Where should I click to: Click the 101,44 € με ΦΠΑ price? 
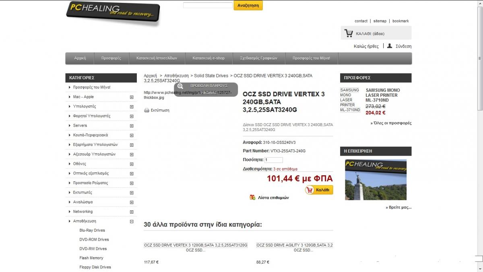tap(300, 179)
